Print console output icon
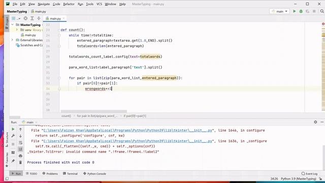Image resolution: width=325 pixels, height=183 pixels. pyautogui.click(x=20, y=156)
